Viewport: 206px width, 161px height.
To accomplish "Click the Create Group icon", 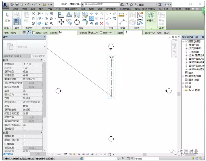I will 140,15.
